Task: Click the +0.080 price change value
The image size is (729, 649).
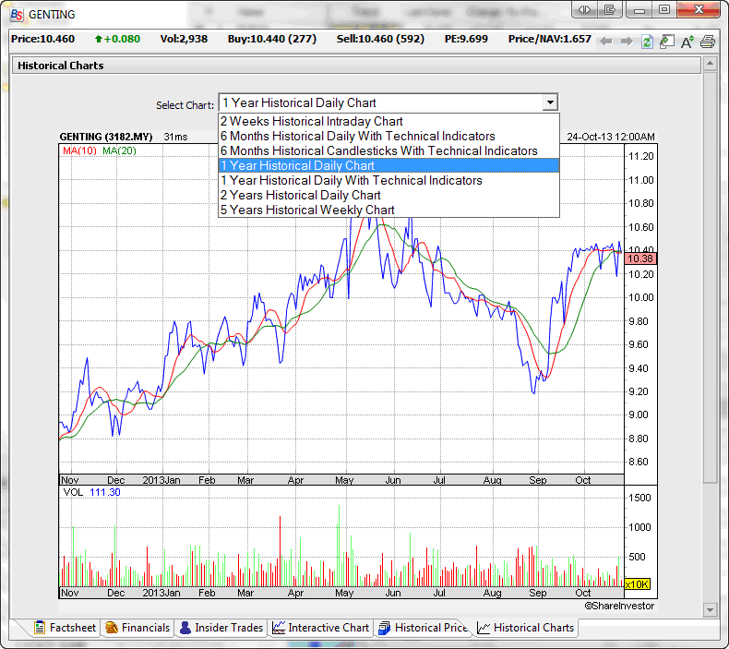Action: click(x=122, y=39)
